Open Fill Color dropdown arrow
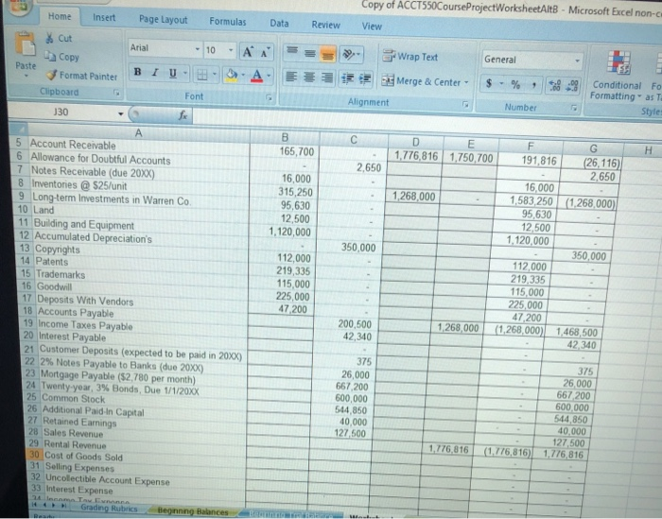662x519 pixels. (x=243, y=76)
